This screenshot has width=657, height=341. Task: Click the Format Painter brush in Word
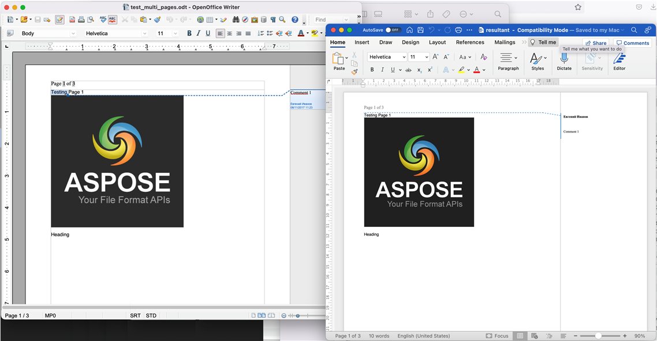(x=354, y=72)
